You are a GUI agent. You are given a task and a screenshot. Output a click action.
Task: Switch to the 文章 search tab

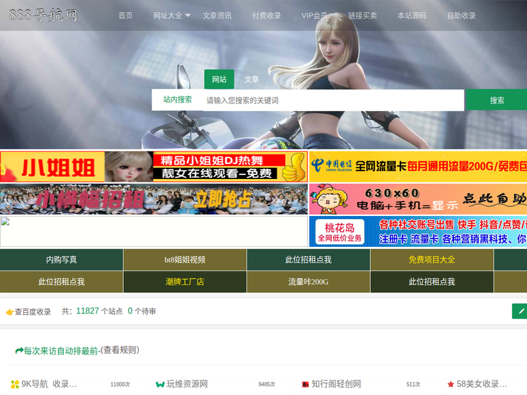coord(252,79)
